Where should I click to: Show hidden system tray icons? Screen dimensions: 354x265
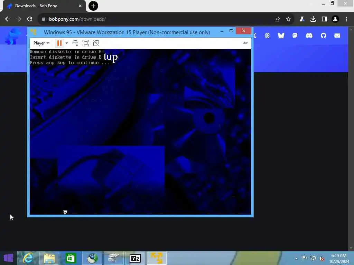(x=296, y=258)
